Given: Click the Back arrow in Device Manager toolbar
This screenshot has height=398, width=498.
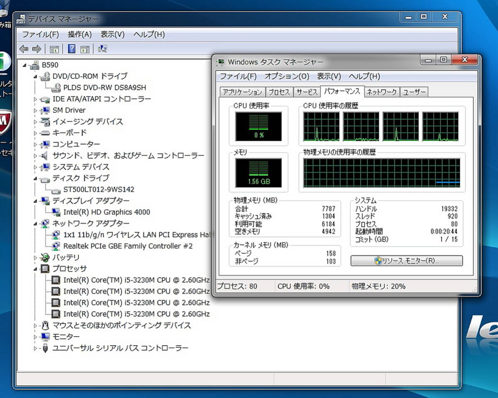Looking at the screenshot, I should click(x=24, y=49).
